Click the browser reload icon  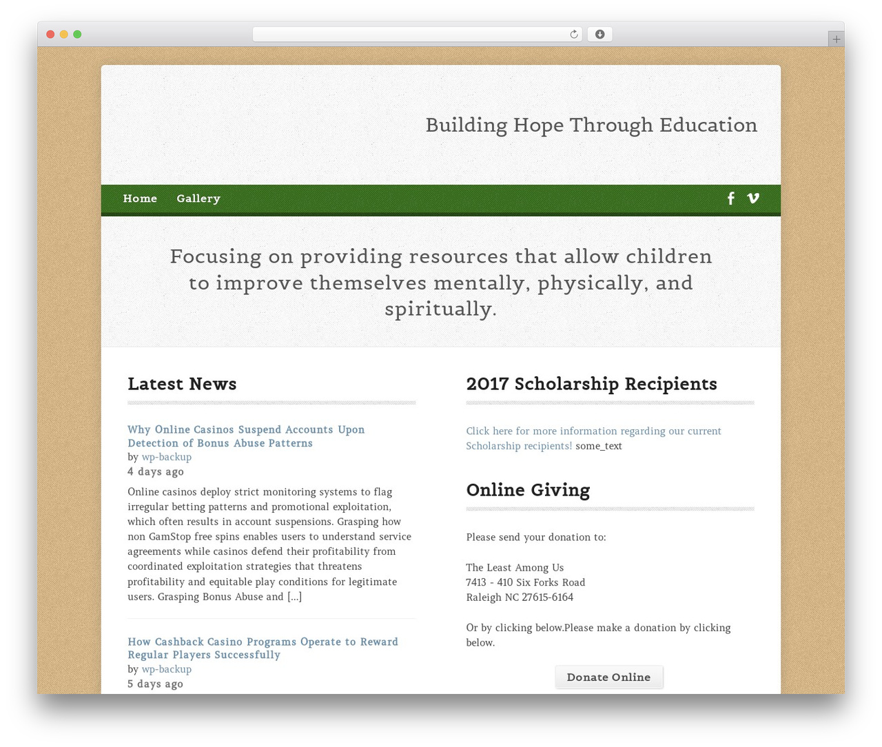tap(573, 34)
